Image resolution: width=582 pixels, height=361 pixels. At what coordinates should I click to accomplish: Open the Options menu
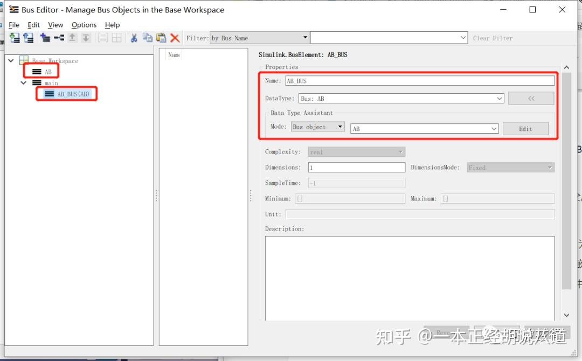[84, 25]
